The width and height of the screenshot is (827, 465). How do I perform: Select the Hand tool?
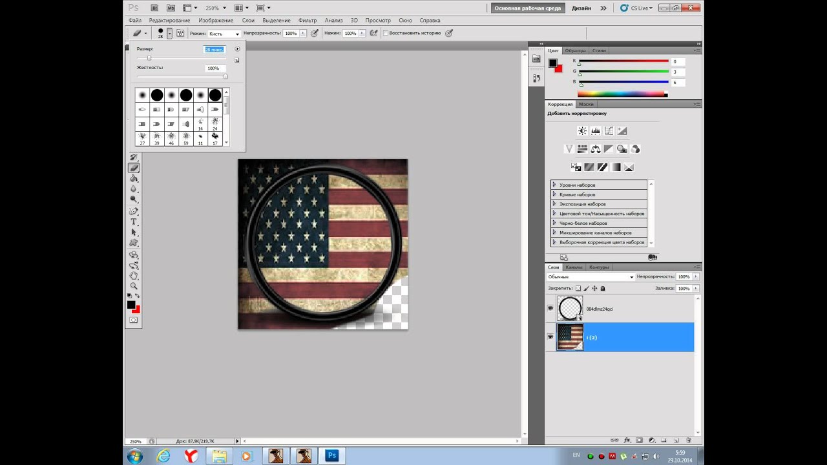pos(134,275)
